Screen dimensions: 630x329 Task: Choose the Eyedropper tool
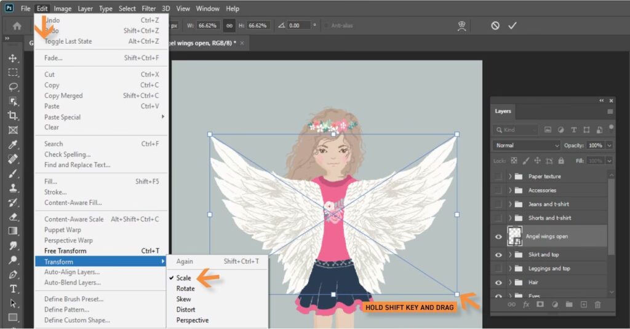point(13,145)
